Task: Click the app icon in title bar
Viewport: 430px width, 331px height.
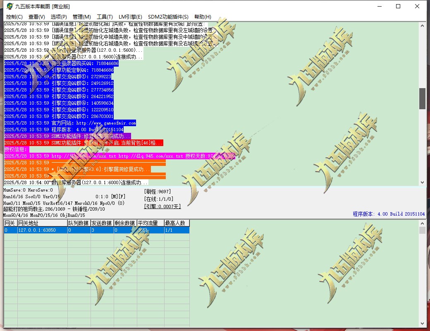Action: (x=10, y=6)
